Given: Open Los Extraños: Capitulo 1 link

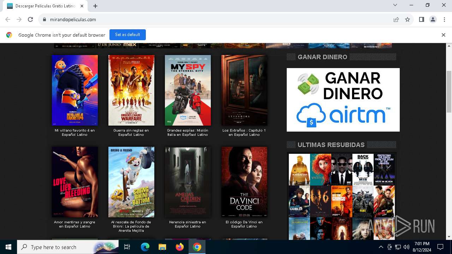Looking at the screenshot, I should coord(244,133).
